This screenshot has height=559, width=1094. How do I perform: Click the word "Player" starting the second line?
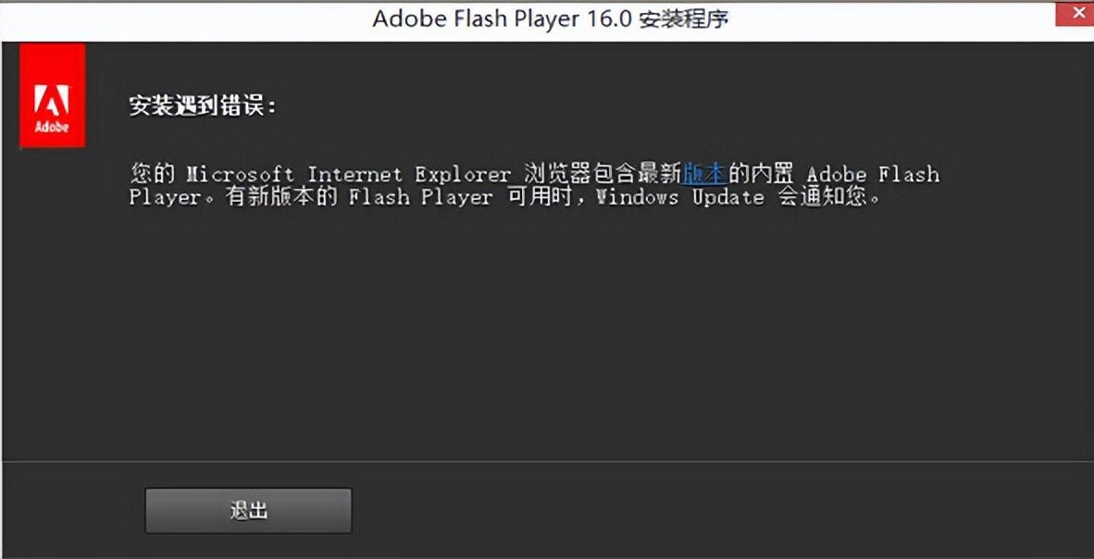click(x=164, y=197)
